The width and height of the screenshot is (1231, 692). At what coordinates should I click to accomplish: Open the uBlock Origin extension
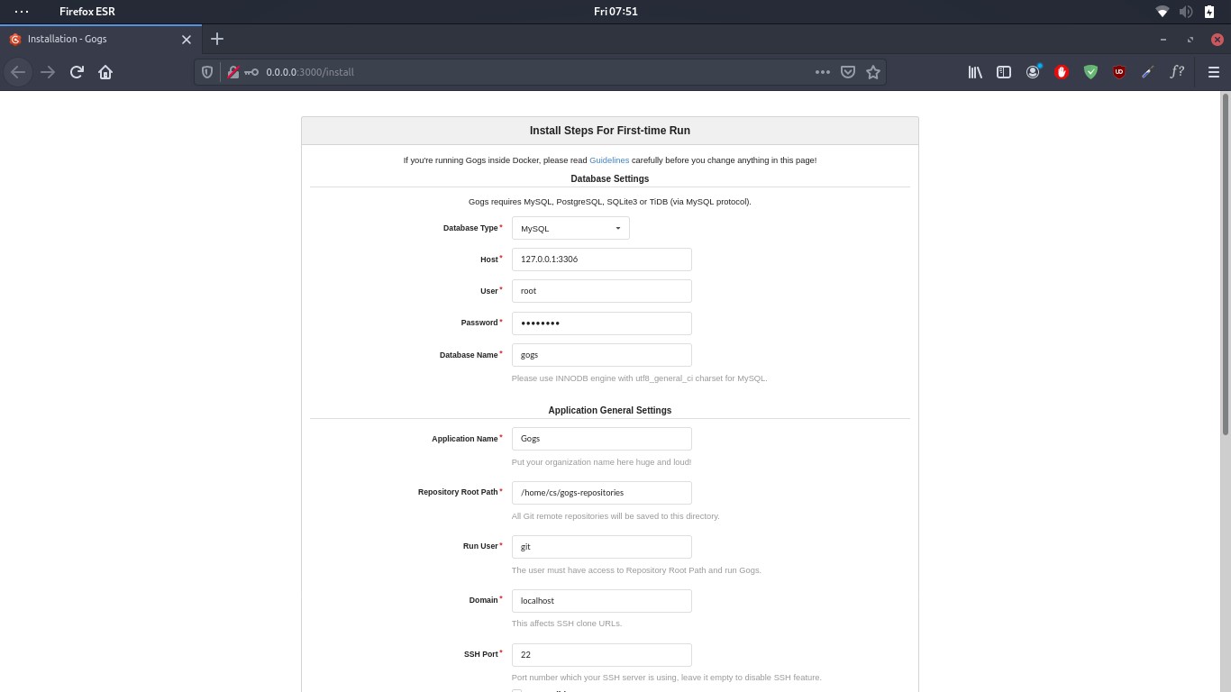(1119, 72)
